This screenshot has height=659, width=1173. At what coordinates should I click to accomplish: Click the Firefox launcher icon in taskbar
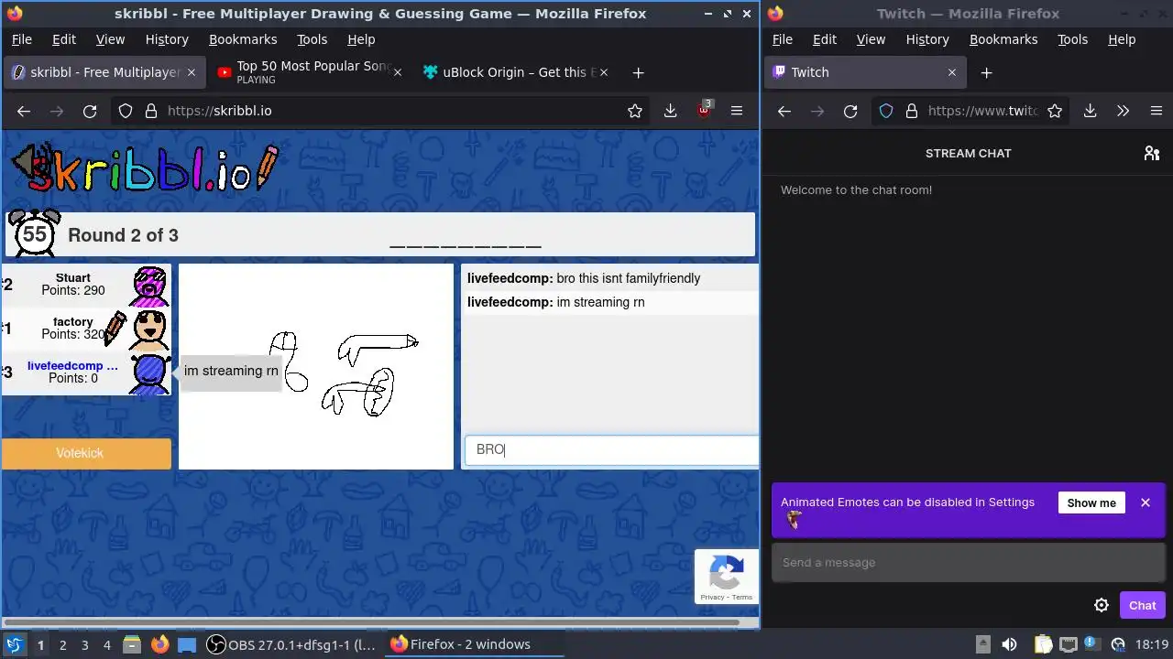coord(159,644)
